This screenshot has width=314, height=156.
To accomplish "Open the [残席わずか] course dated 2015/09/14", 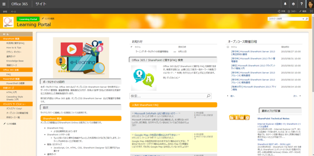I will coord(253,88).
